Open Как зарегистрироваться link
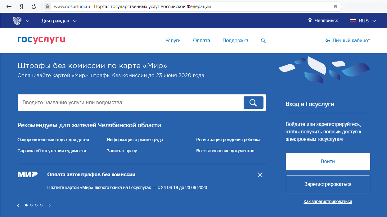387x217 pixels. pyautogui.click(x=328, y=202)
